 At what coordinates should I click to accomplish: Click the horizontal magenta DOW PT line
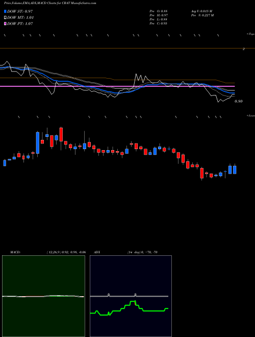[x=117, y=86]
